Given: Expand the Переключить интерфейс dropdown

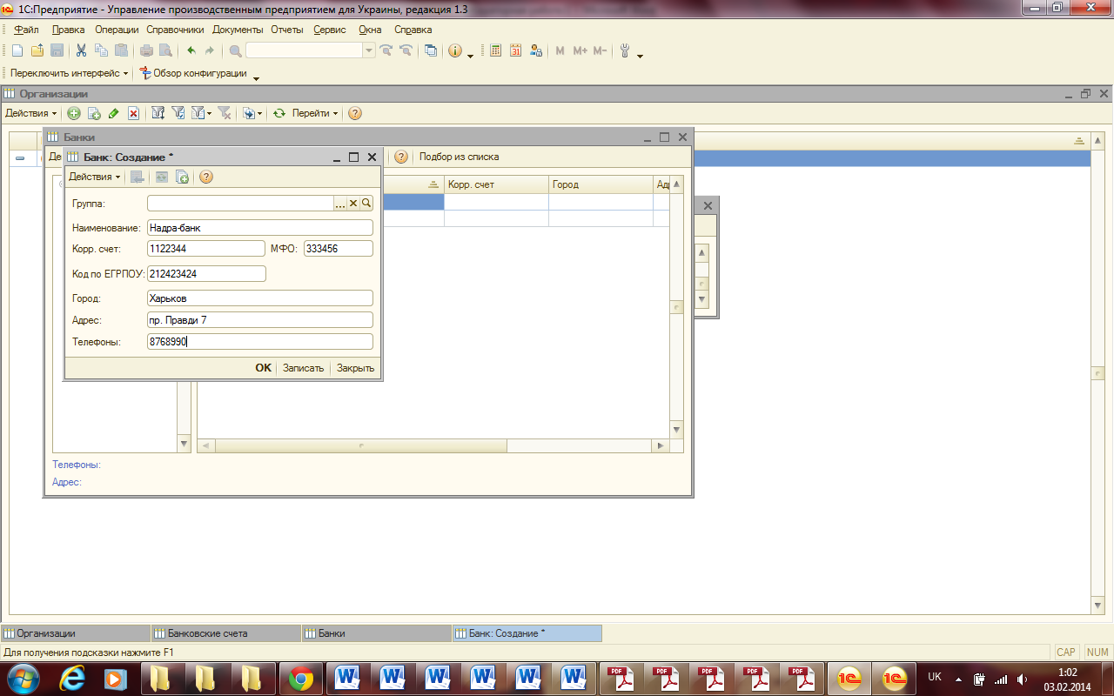Looking at the screenshot, I should [x=70, y=74].
